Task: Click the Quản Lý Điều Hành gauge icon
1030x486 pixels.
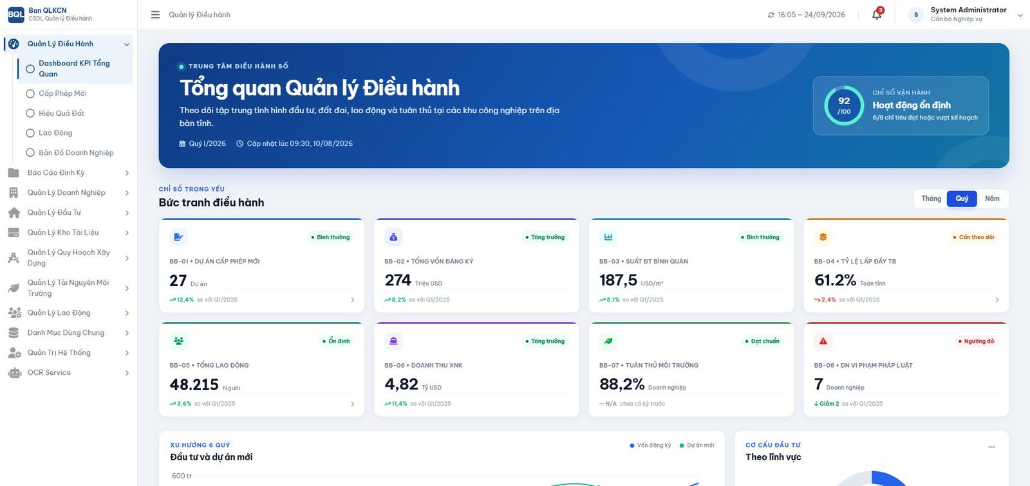Action: (x=14, y=44)
